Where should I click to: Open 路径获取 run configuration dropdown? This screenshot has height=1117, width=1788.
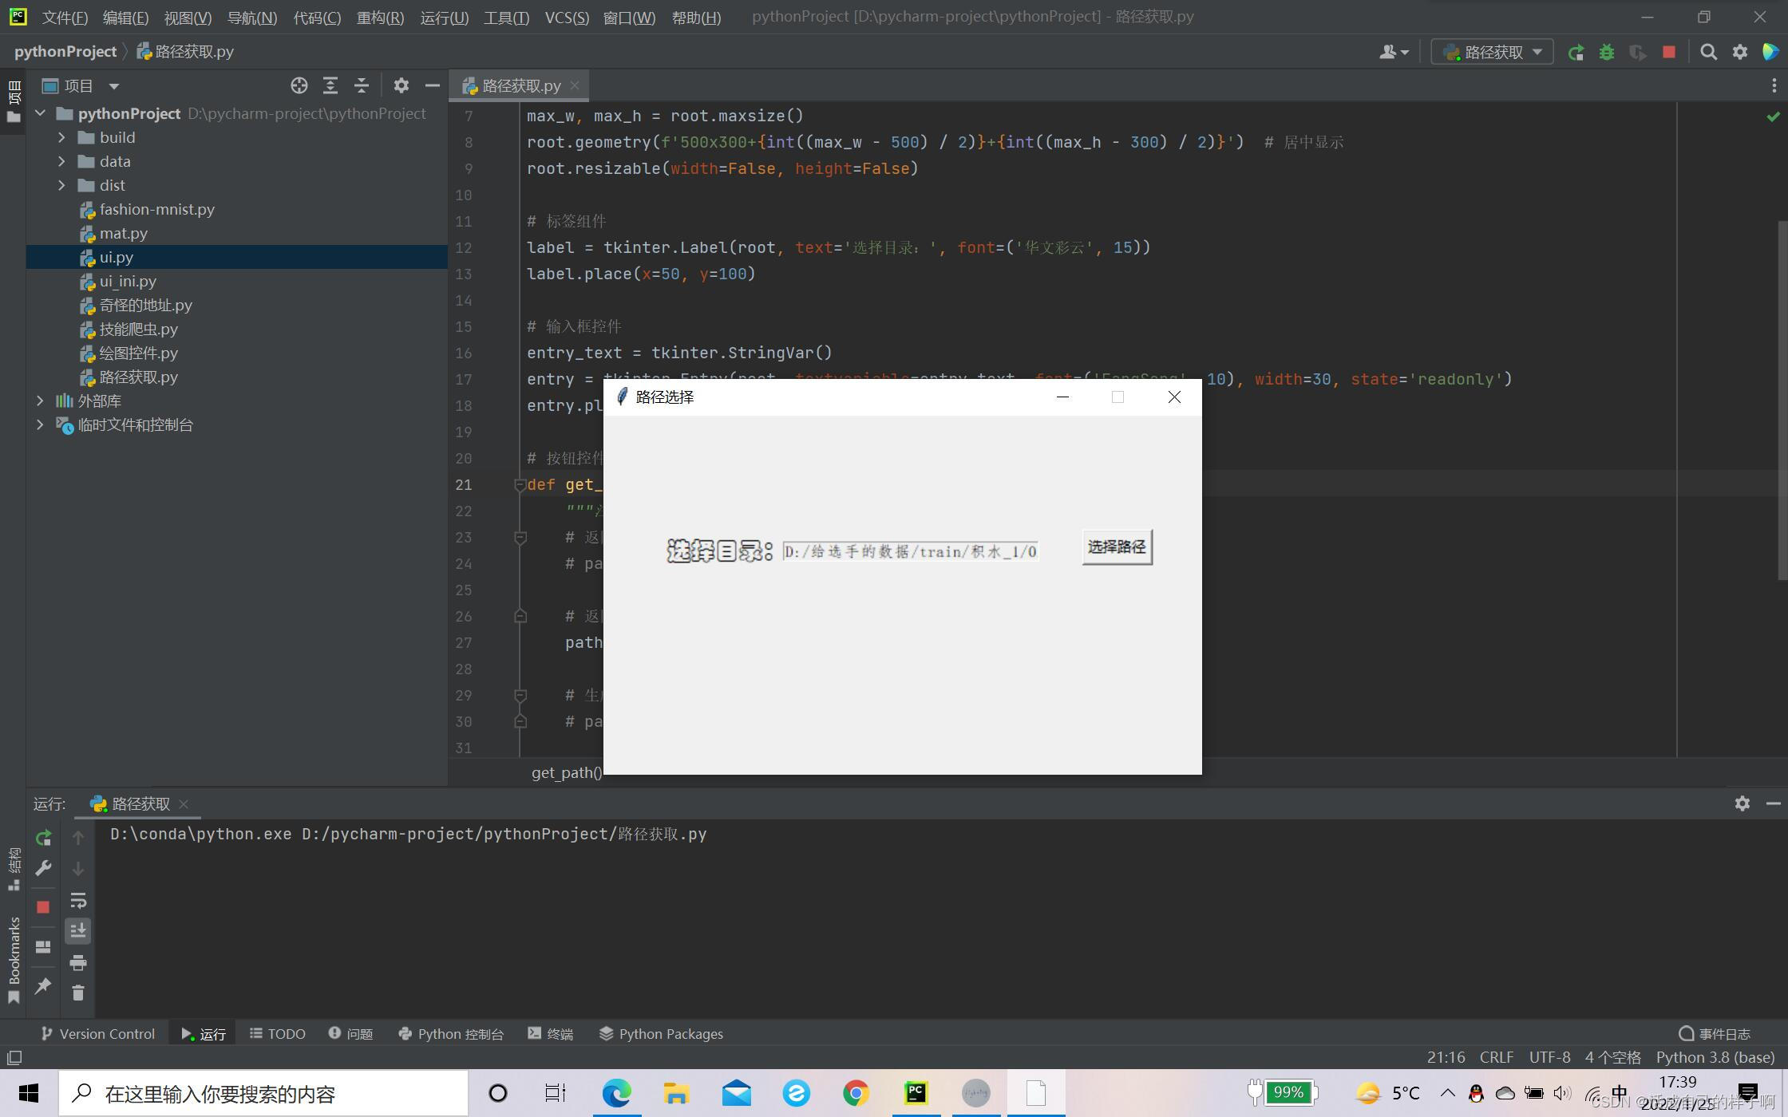(x=1492, y=53)
